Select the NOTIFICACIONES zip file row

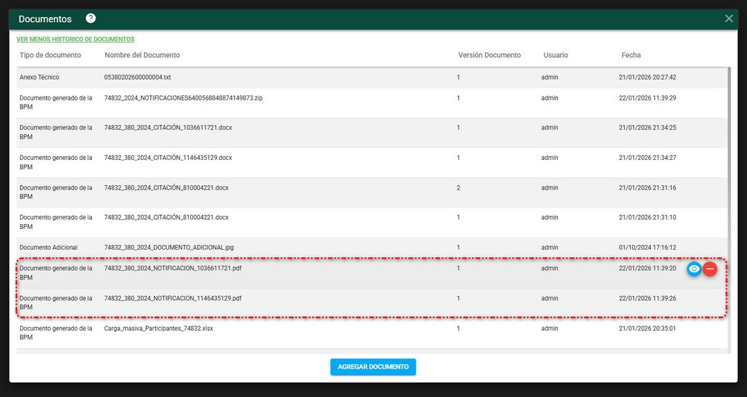tap(183, 98)
